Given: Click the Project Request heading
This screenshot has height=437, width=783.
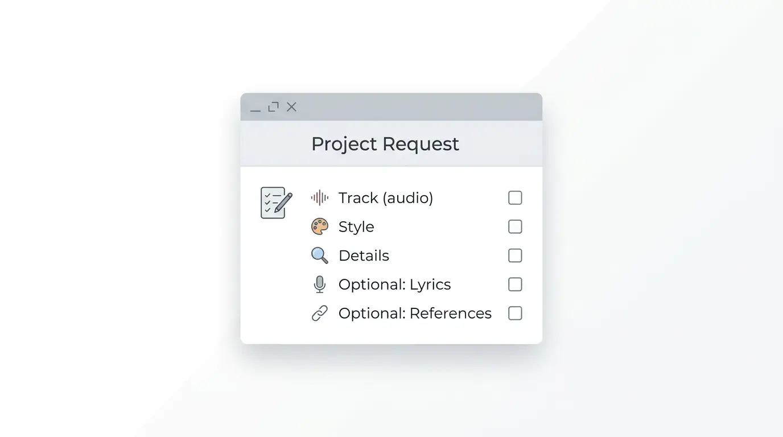Looking at the screenshot, I should pyautogui.click(x=385, y=144).
